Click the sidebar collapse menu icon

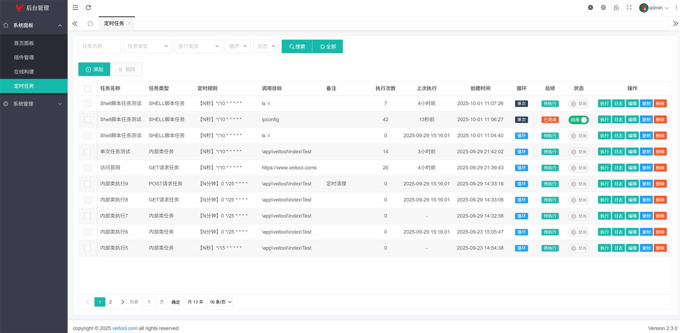(75, 7)
